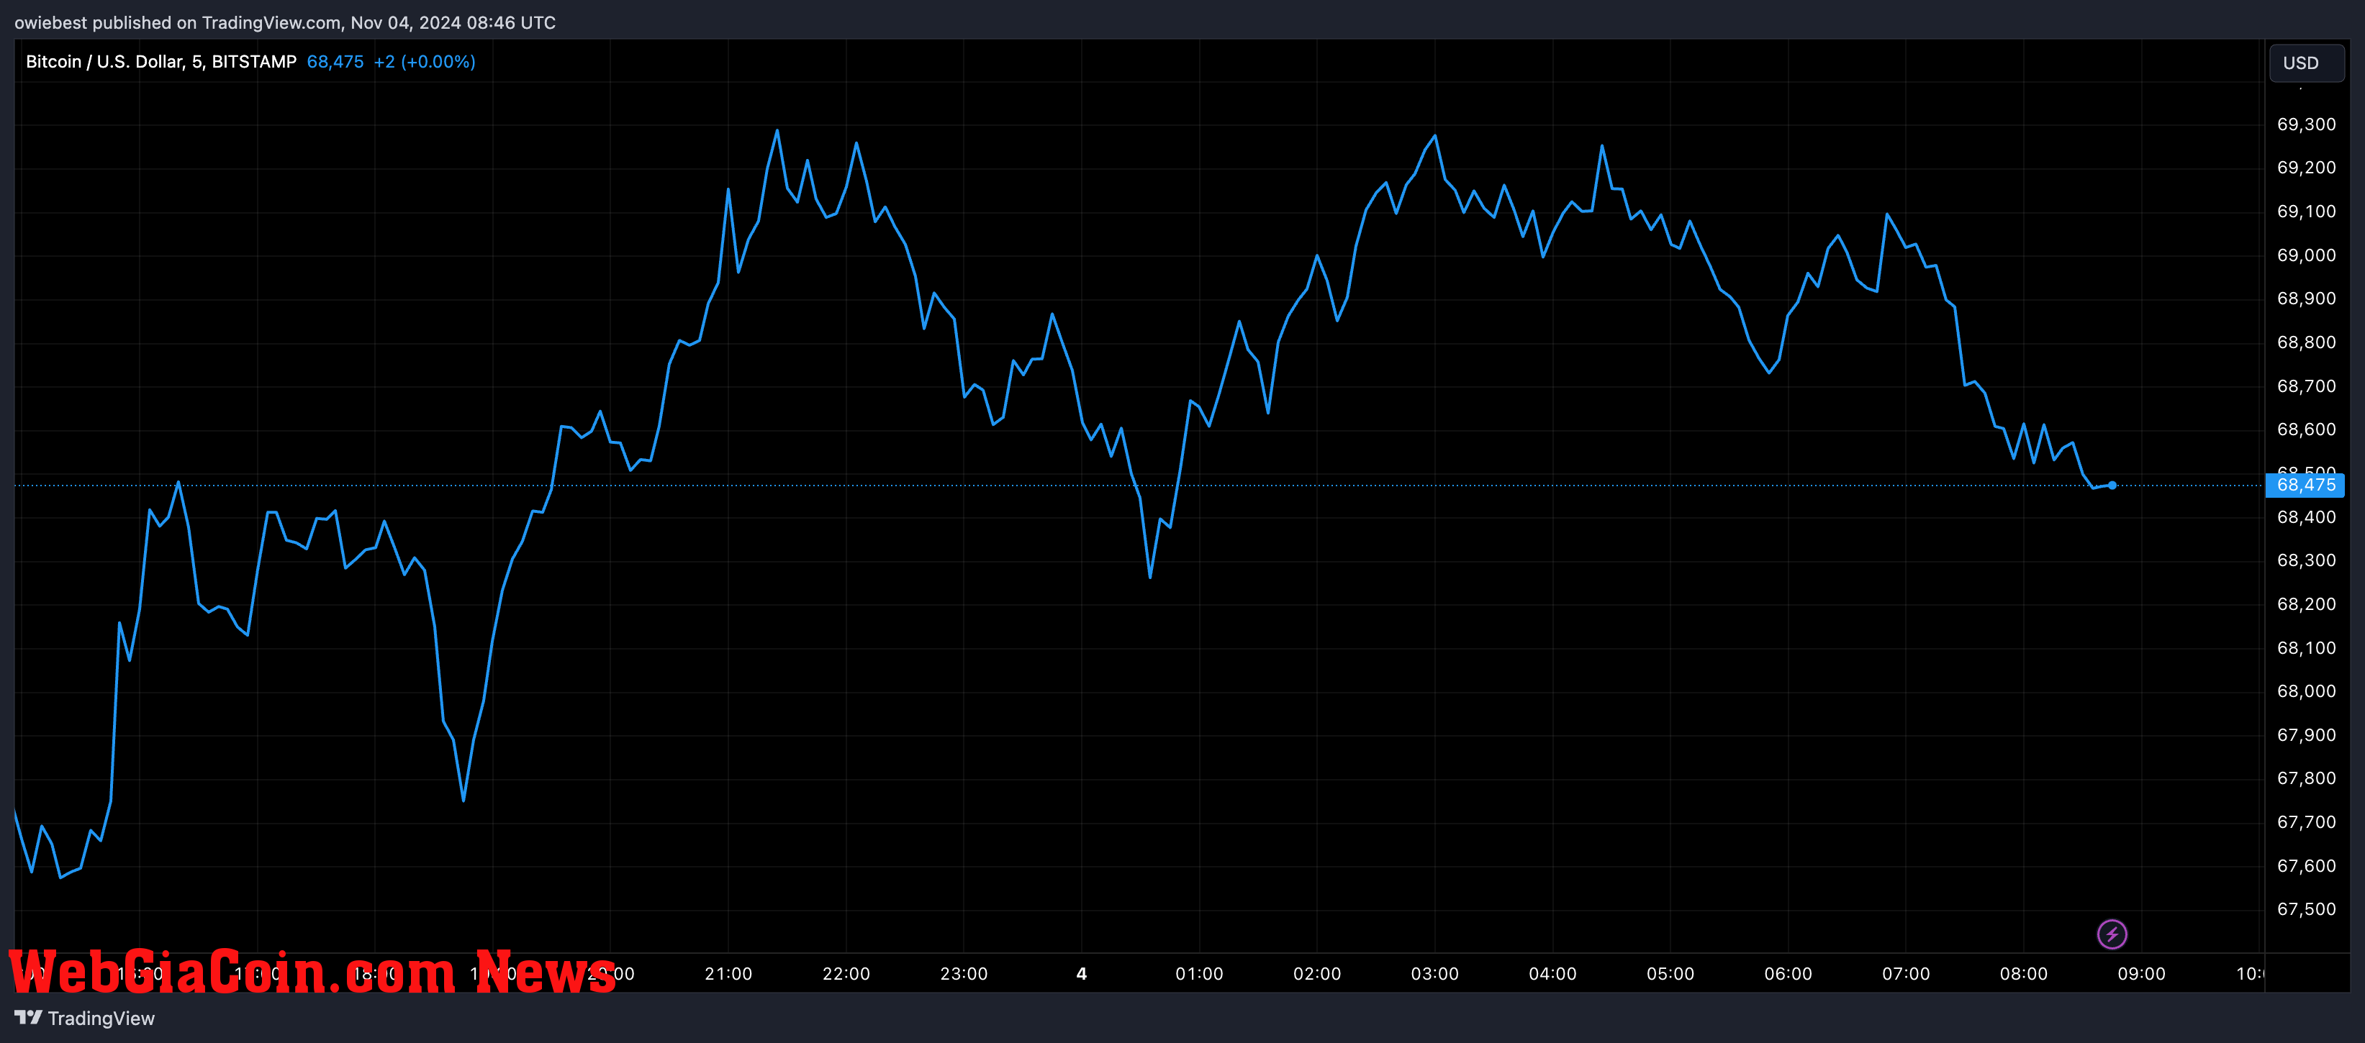This screenshot has height=1043, width=2365.
Task: Click the 04:00 time axis label
Action: tap(1552, 973)
